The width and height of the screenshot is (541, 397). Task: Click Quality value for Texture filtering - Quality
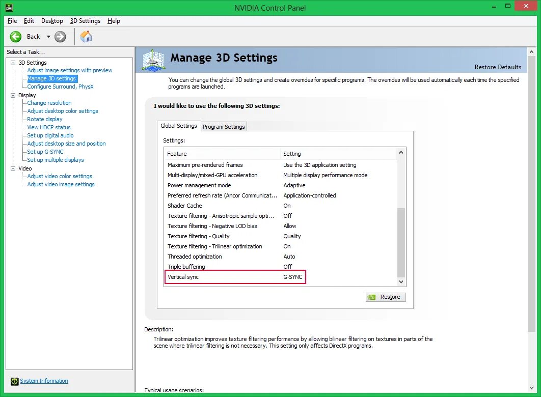pyautogui.click(x=292, y=236)
